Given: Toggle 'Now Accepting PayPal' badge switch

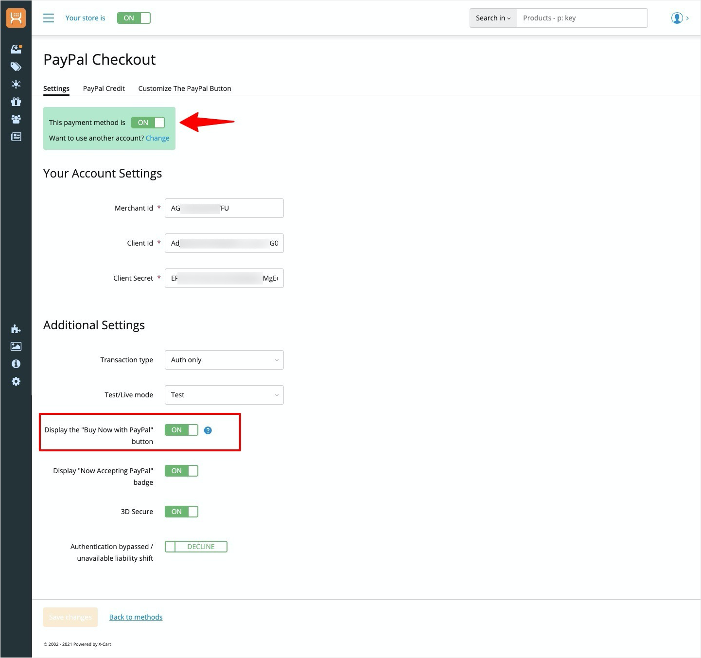Looking at the screenshot, I should coord(181,471).
